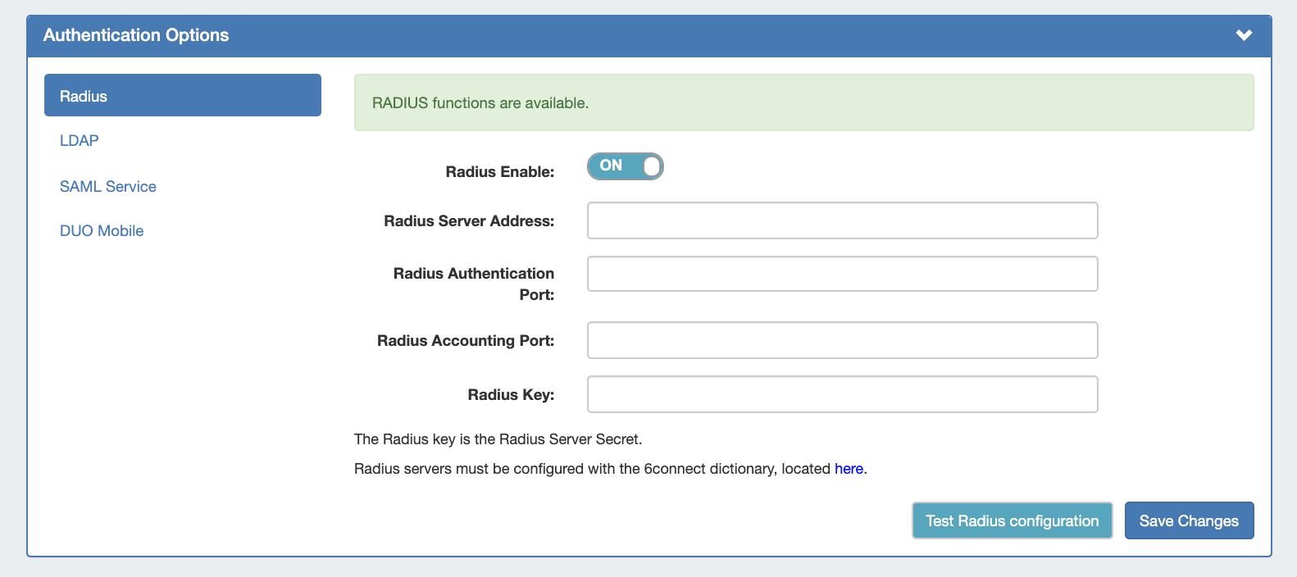
Task: Click the Authentication Options header title
Action: coord(136,35)
